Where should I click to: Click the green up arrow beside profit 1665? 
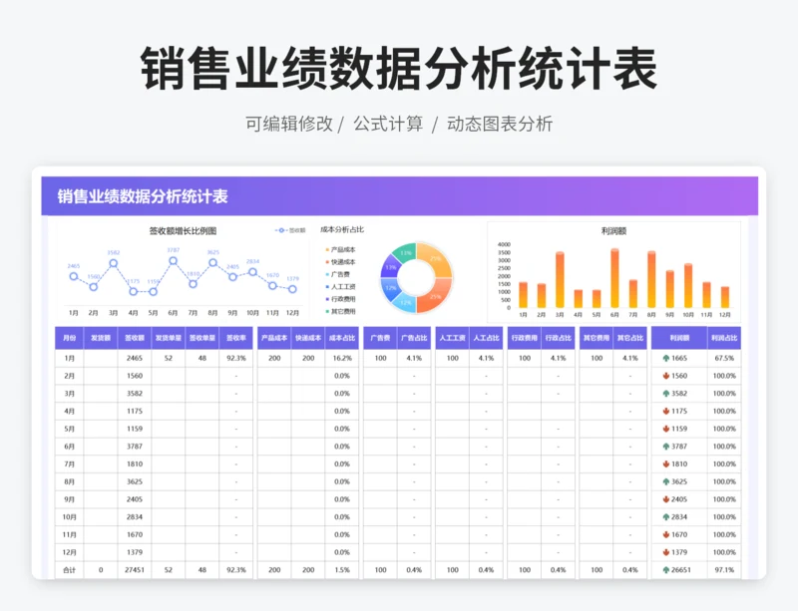pyautogui.click(x=665, y=358)
